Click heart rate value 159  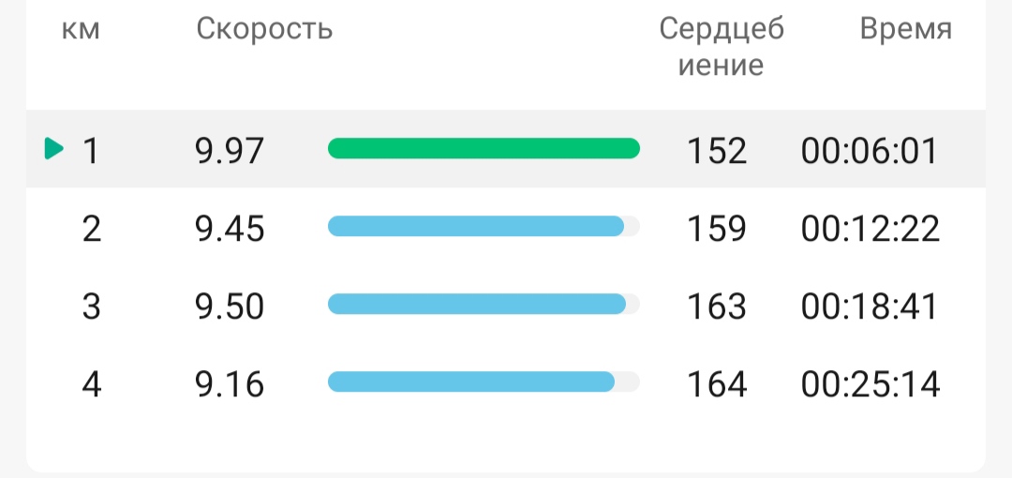pos(717,229)
